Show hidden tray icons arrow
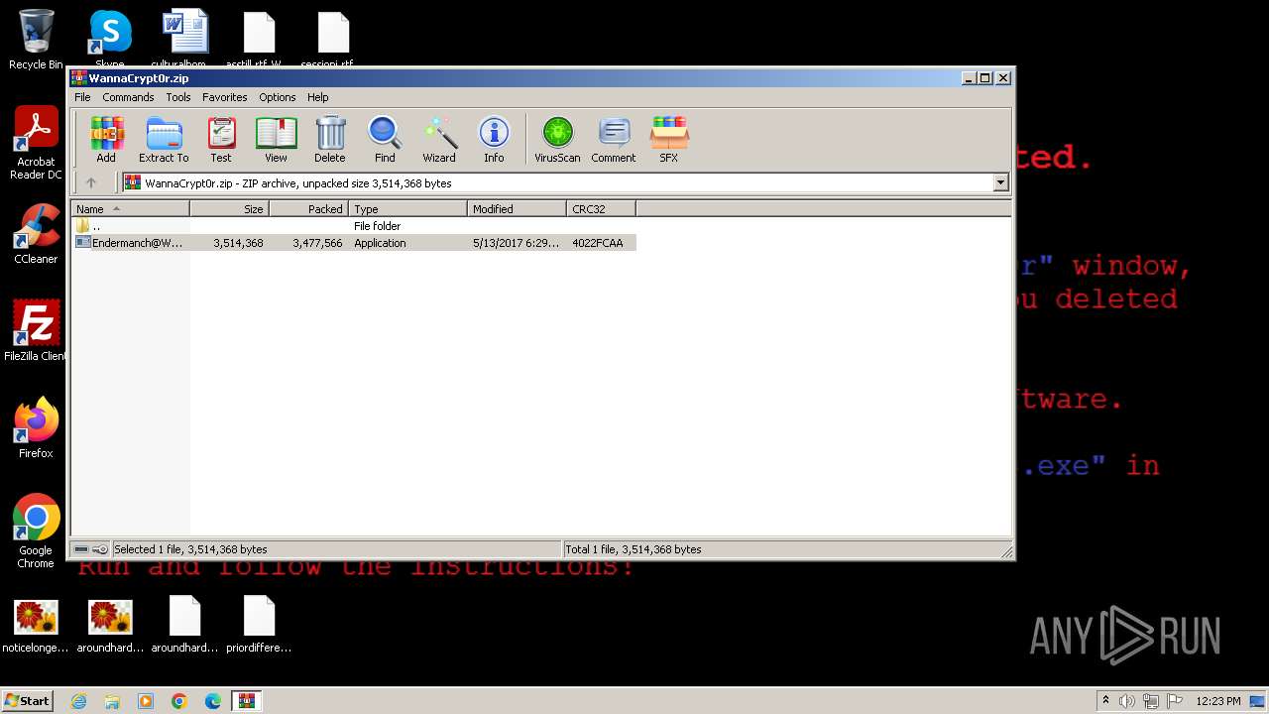The image size is (1269, 714). tap(1105, 701)
